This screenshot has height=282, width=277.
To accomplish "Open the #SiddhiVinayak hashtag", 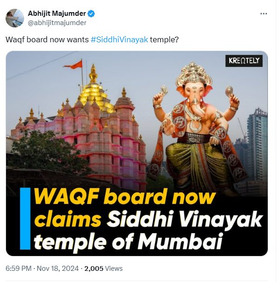I will [119, 39].
